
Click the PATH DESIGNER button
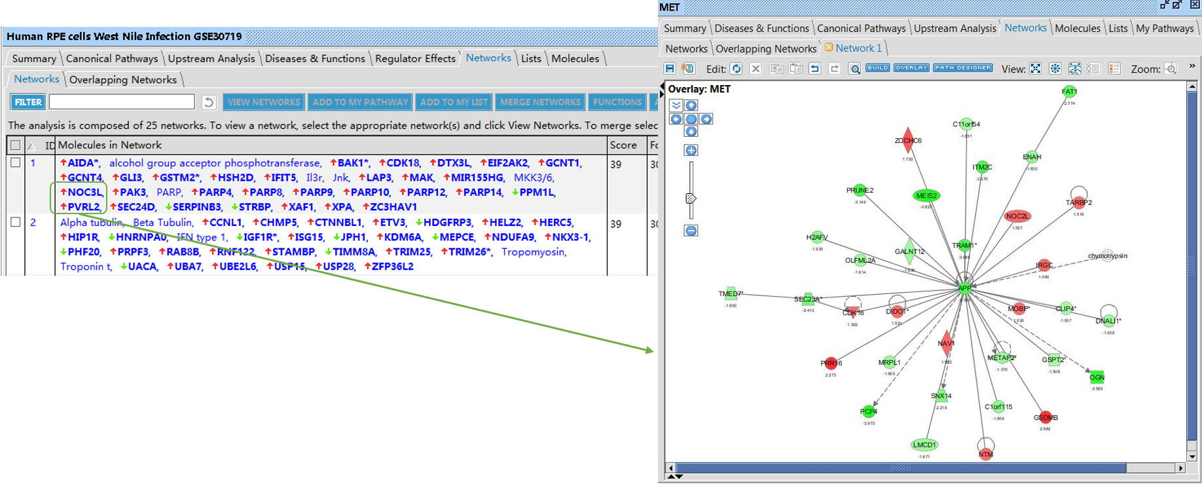pos(963,68)
